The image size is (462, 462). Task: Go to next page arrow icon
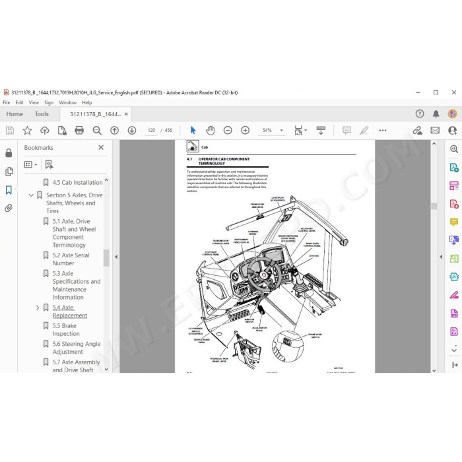[132, 130]
